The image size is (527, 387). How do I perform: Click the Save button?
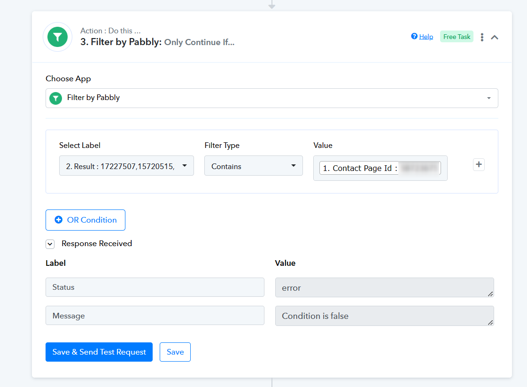click(x=175, y=352)
